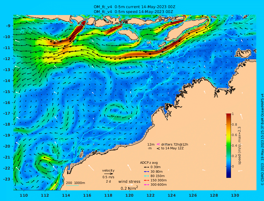Click the colorbar tick label "0.8"
The image size is (264, 201).
234,124
